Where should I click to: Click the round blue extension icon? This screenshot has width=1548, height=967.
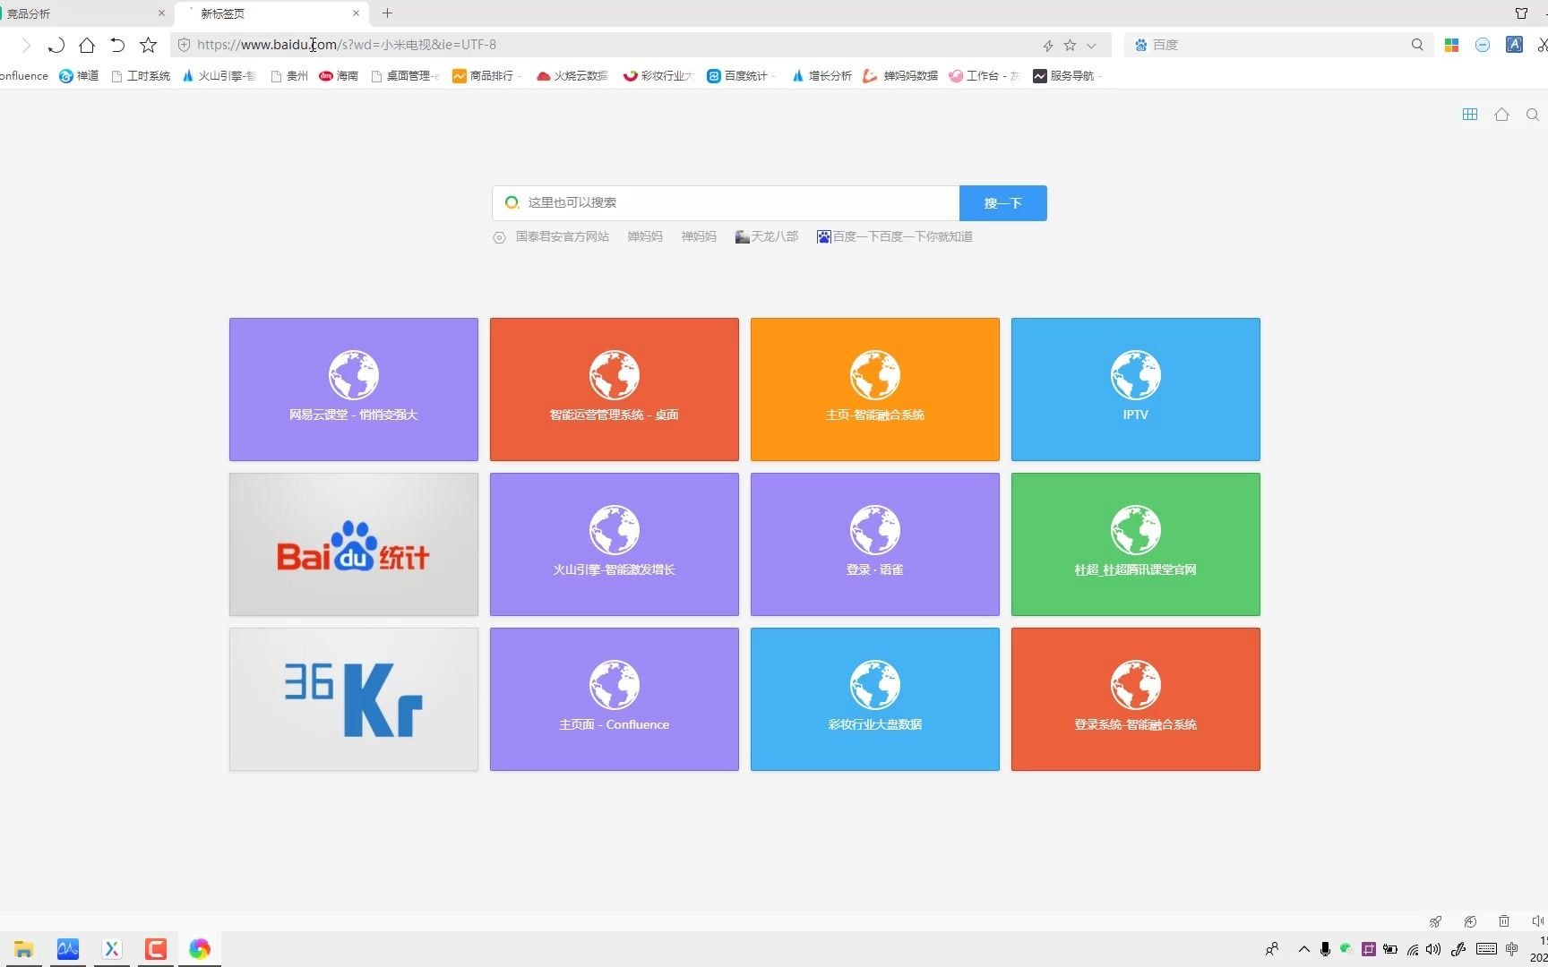[x=1483, y=45]
